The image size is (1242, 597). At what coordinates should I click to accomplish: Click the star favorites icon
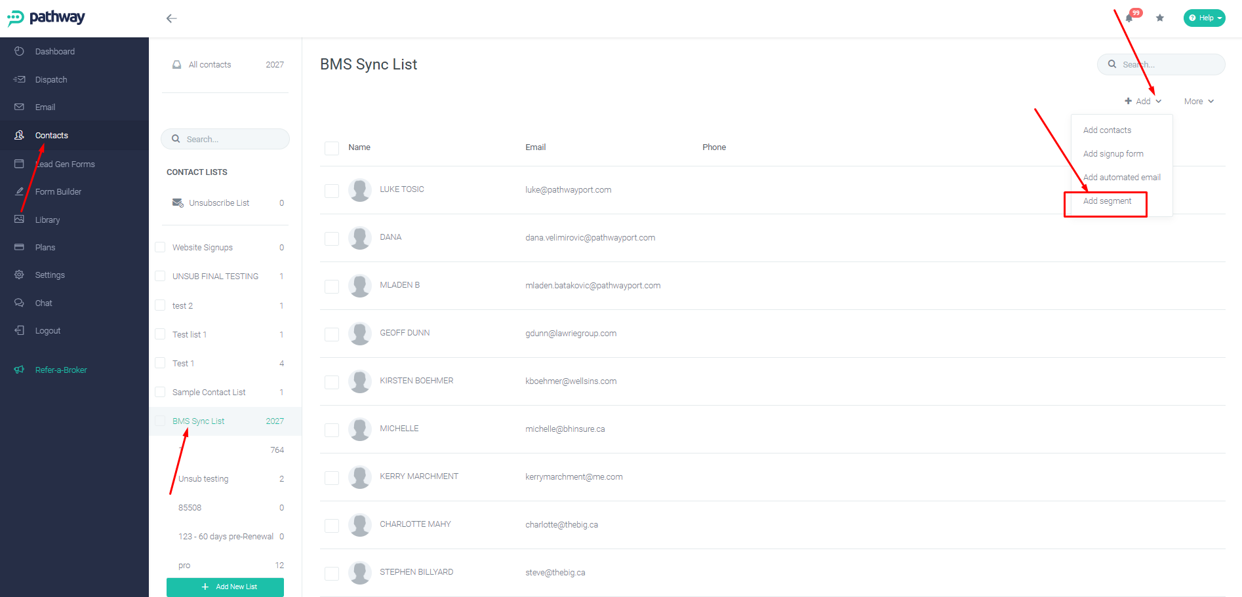pyautogui.click(x=1160, y=18)
